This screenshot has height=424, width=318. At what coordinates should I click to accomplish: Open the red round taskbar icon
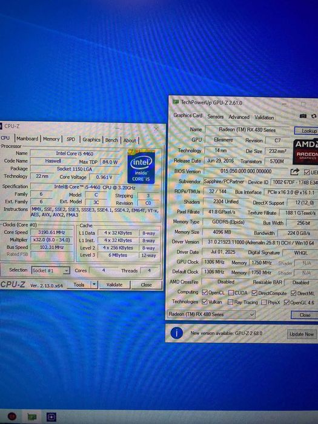coord(12,417)
